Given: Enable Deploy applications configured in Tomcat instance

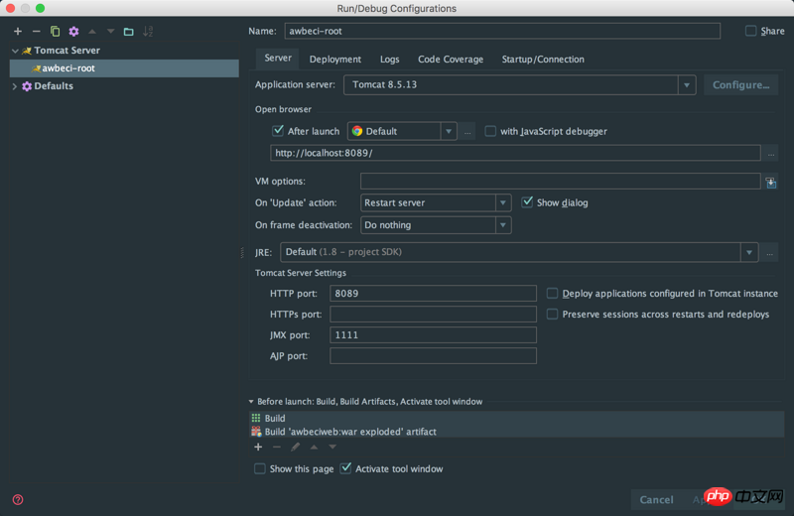Looking at the screenshot, I should pyautogui.click(x=552, y=293).
